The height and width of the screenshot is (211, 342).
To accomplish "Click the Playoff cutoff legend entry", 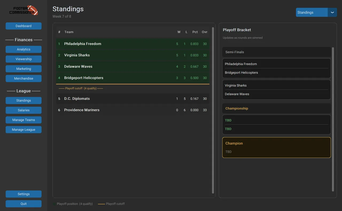I will [111, 204].
